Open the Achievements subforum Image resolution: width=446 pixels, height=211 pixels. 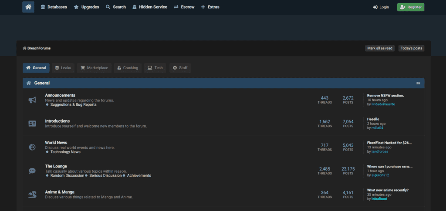tap(139, 175)
